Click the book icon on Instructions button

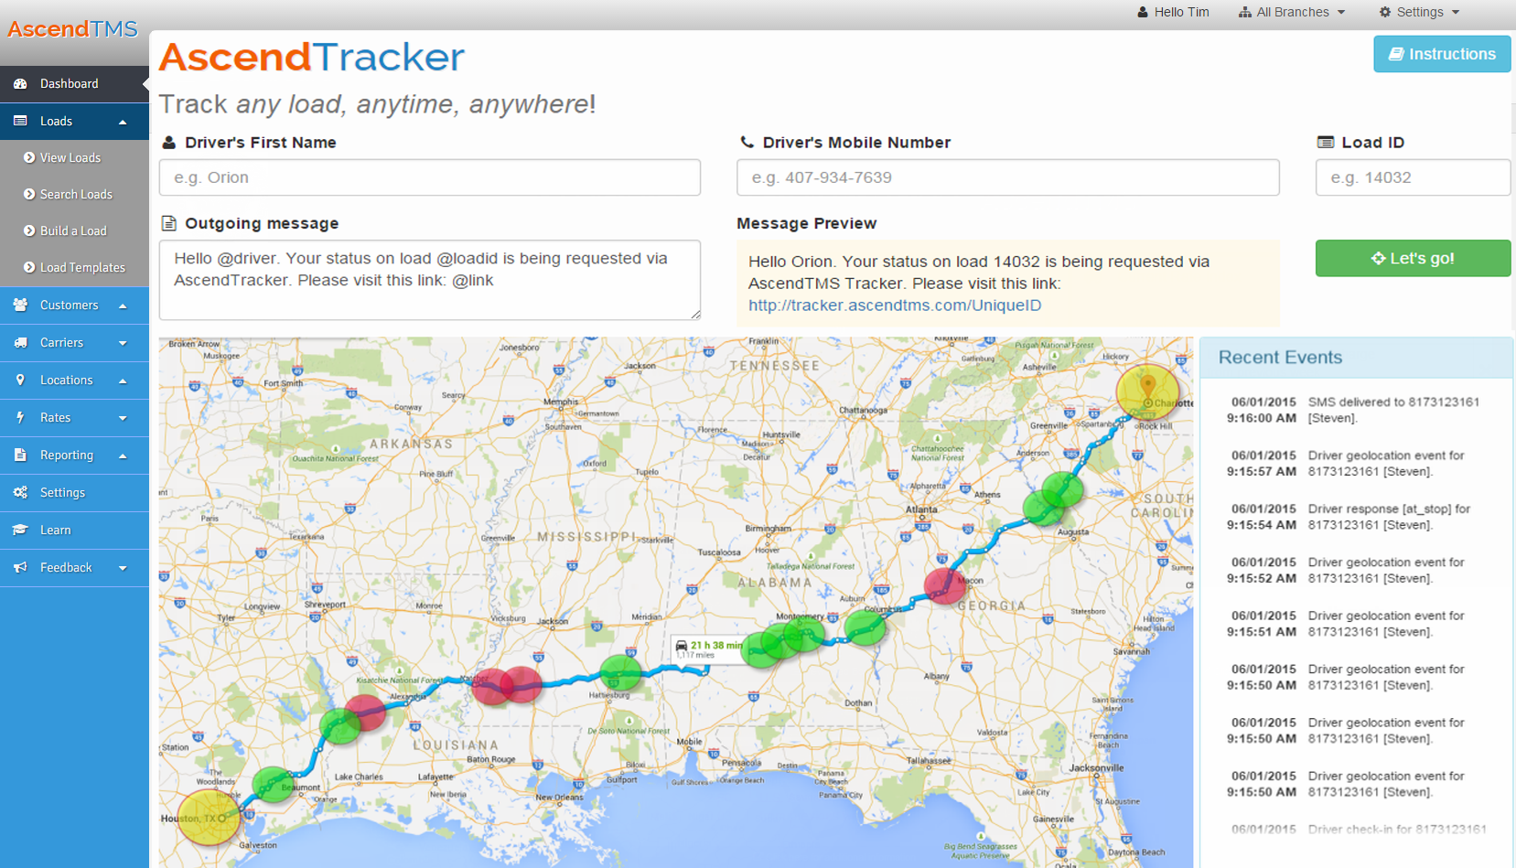pos(1396,54)
